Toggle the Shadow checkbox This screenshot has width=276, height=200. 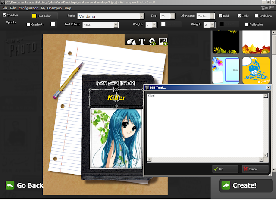tap(4, 15)
